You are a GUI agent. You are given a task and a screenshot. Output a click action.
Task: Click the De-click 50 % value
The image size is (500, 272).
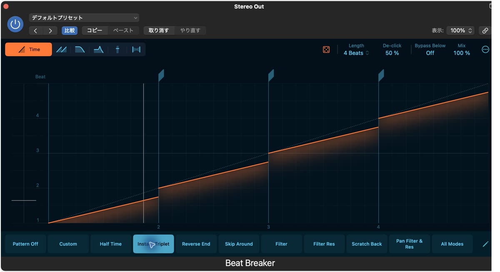[x=392, y=53]
